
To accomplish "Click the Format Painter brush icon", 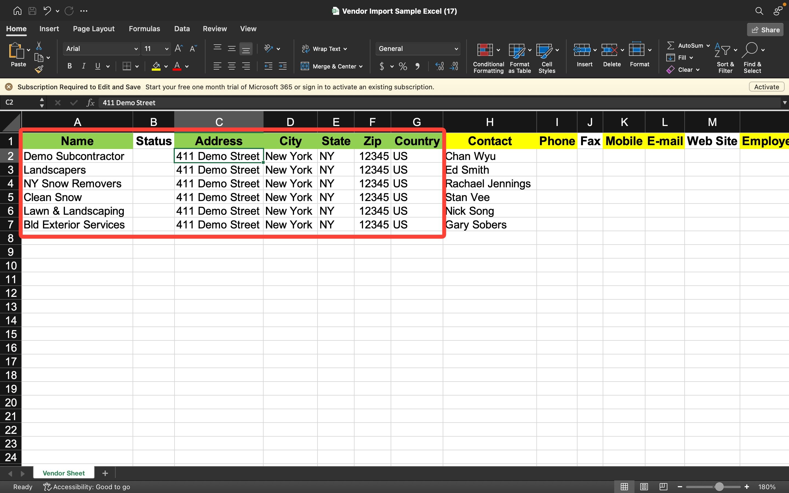I will coord(39,69).
